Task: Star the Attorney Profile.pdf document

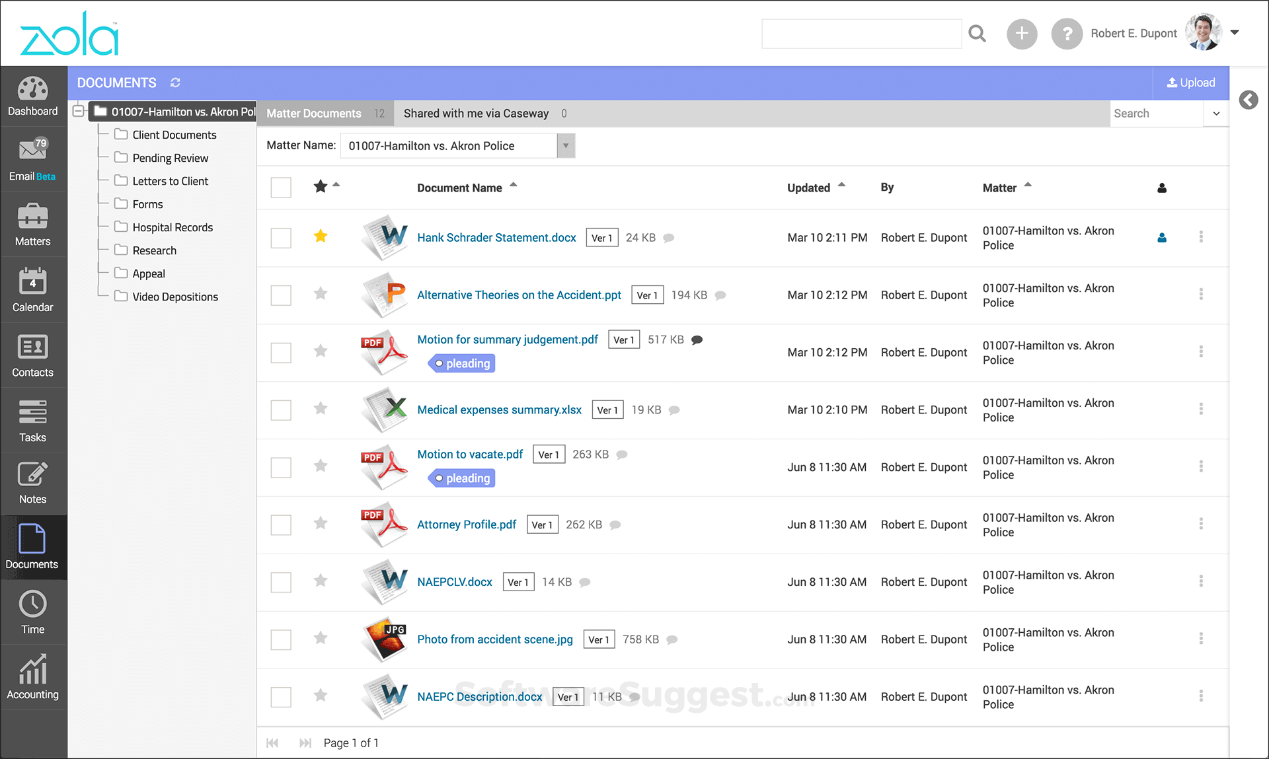Action: click(x=321, y=524)
